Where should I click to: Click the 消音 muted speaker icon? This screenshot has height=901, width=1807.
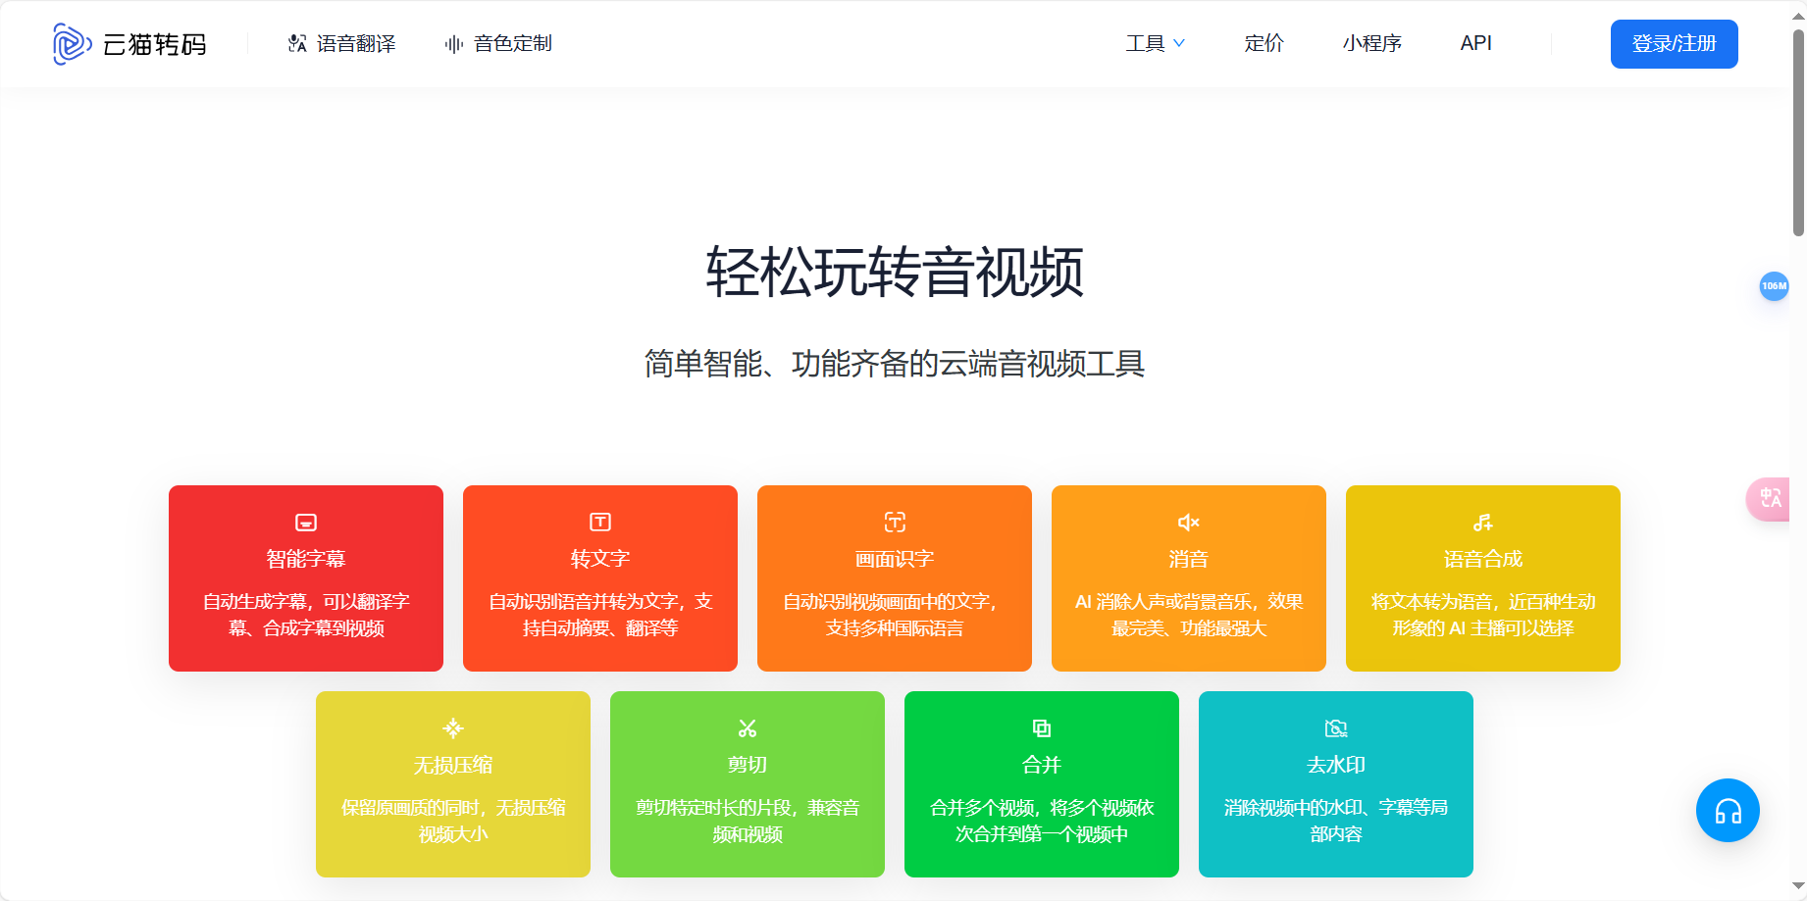[1188, 523]
